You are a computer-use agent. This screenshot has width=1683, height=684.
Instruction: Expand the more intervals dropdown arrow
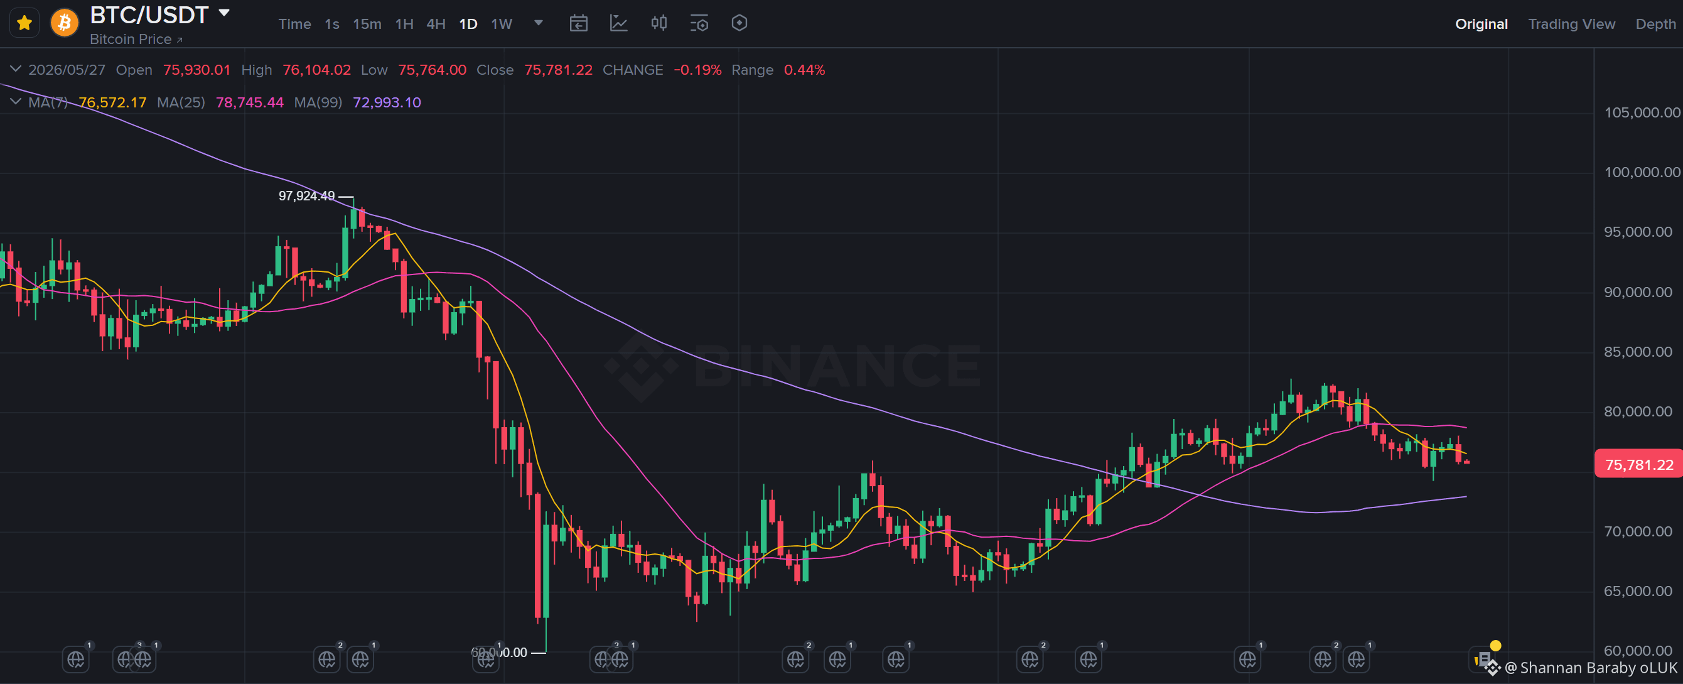coord(539,23)
